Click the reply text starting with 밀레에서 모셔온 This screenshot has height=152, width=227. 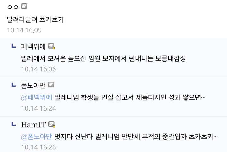[x=103, y=59]
